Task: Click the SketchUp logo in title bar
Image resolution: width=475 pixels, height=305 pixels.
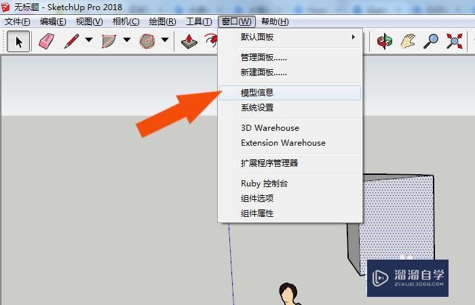Action: point(5,7)
